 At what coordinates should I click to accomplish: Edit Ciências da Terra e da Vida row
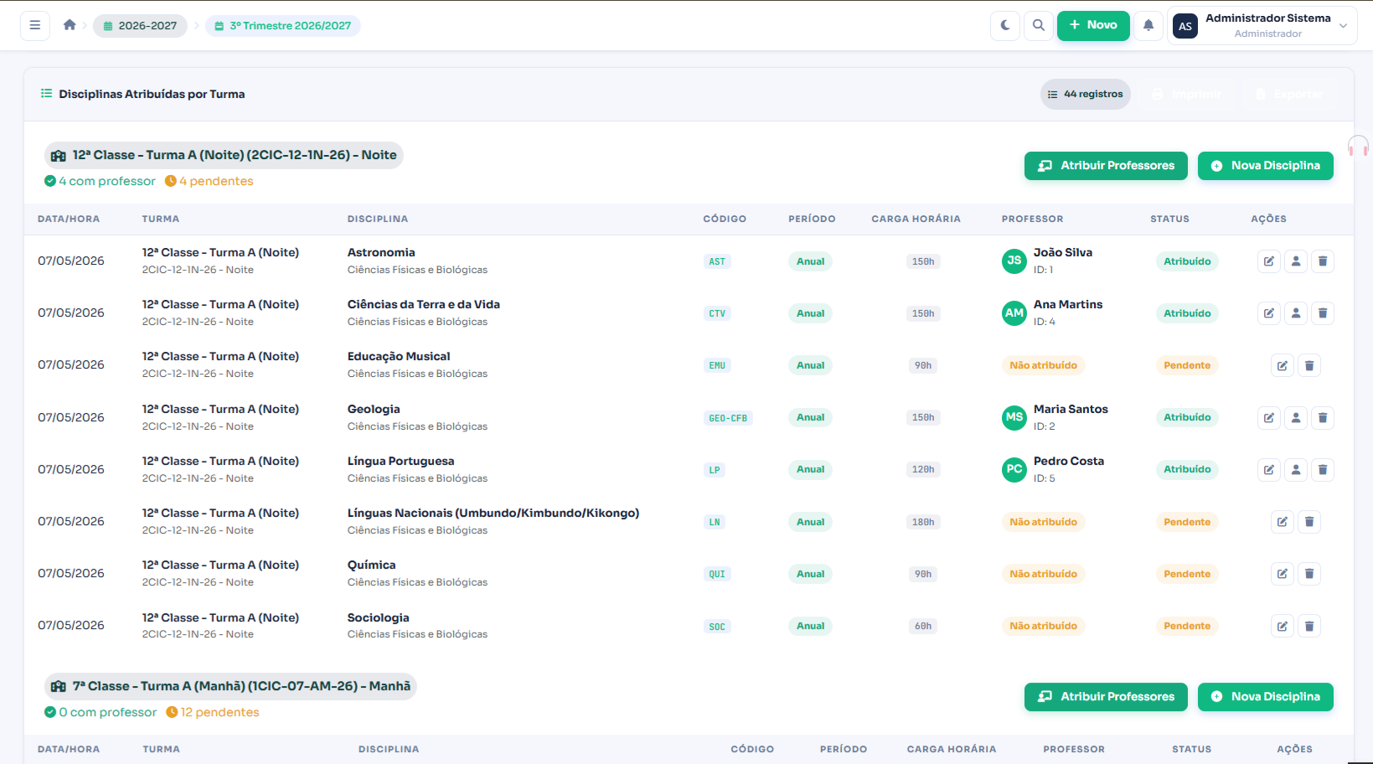pyautogui.click(x=1269, y=313)
